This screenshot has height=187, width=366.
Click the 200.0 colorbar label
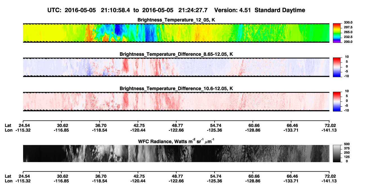coord(348,42)
